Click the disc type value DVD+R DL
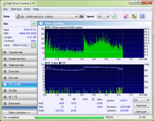154x121 pixels. tap(30, 30)
